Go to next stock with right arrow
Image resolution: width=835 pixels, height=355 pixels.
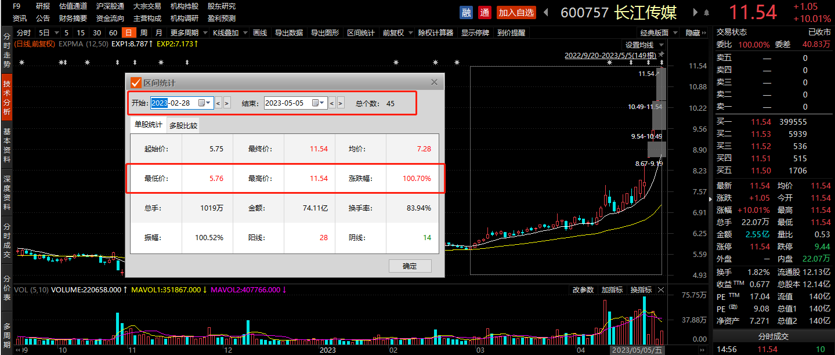click(695, 12)
